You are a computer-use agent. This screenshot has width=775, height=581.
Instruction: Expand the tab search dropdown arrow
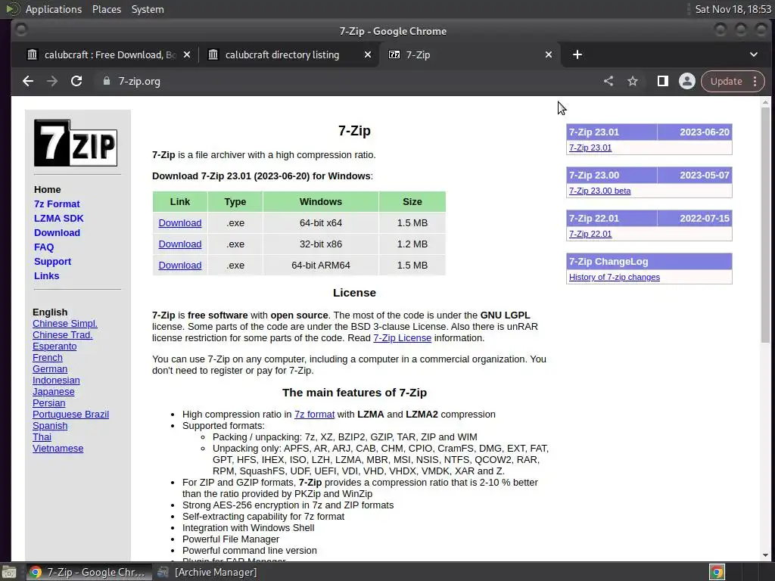(754, 54)
